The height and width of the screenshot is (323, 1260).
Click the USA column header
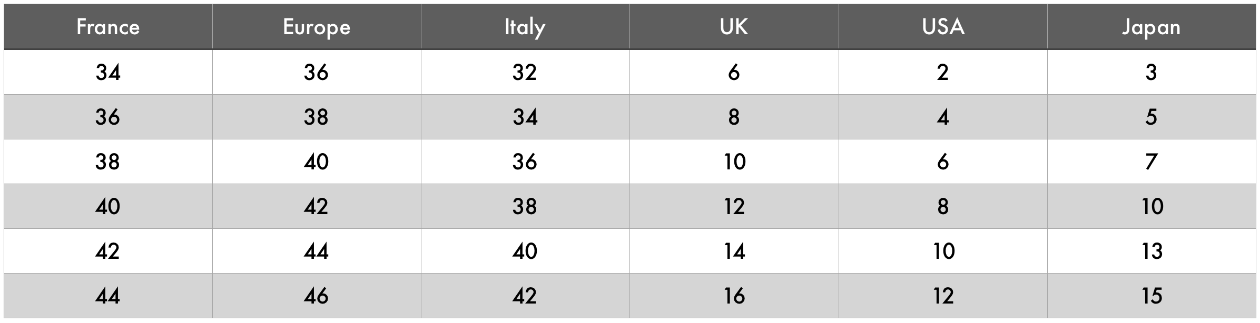point(943,27)
